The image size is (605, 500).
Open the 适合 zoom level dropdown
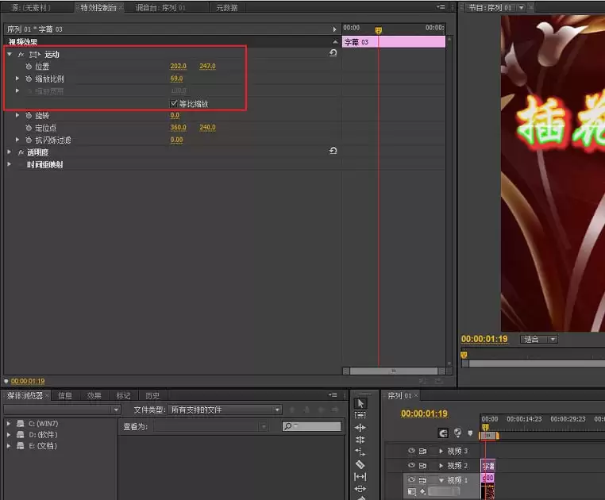[x=539, y=339]
